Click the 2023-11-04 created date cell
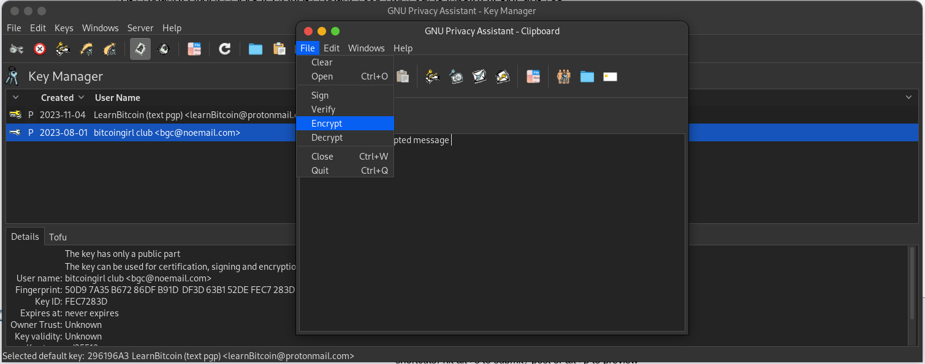925x364 pixels. (63, 115)
